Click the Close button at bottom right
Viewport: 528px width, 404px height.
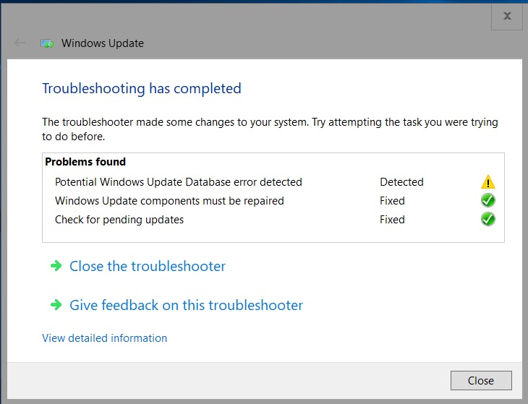(481, 380)
